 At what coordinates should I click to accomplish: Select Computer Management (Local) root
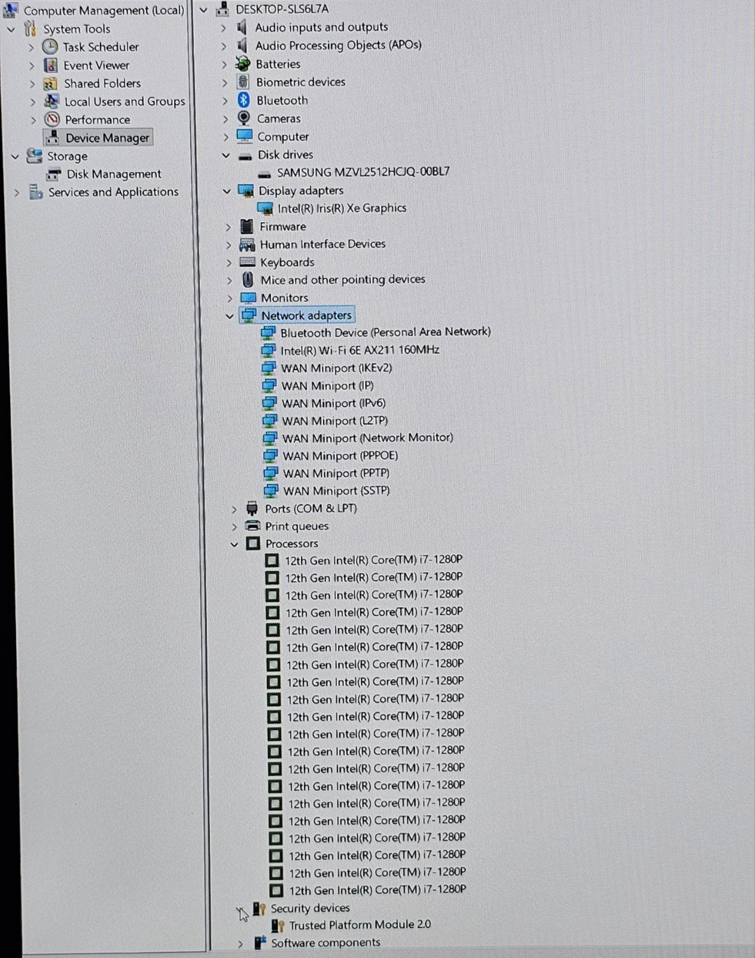(x=103, y=10)
